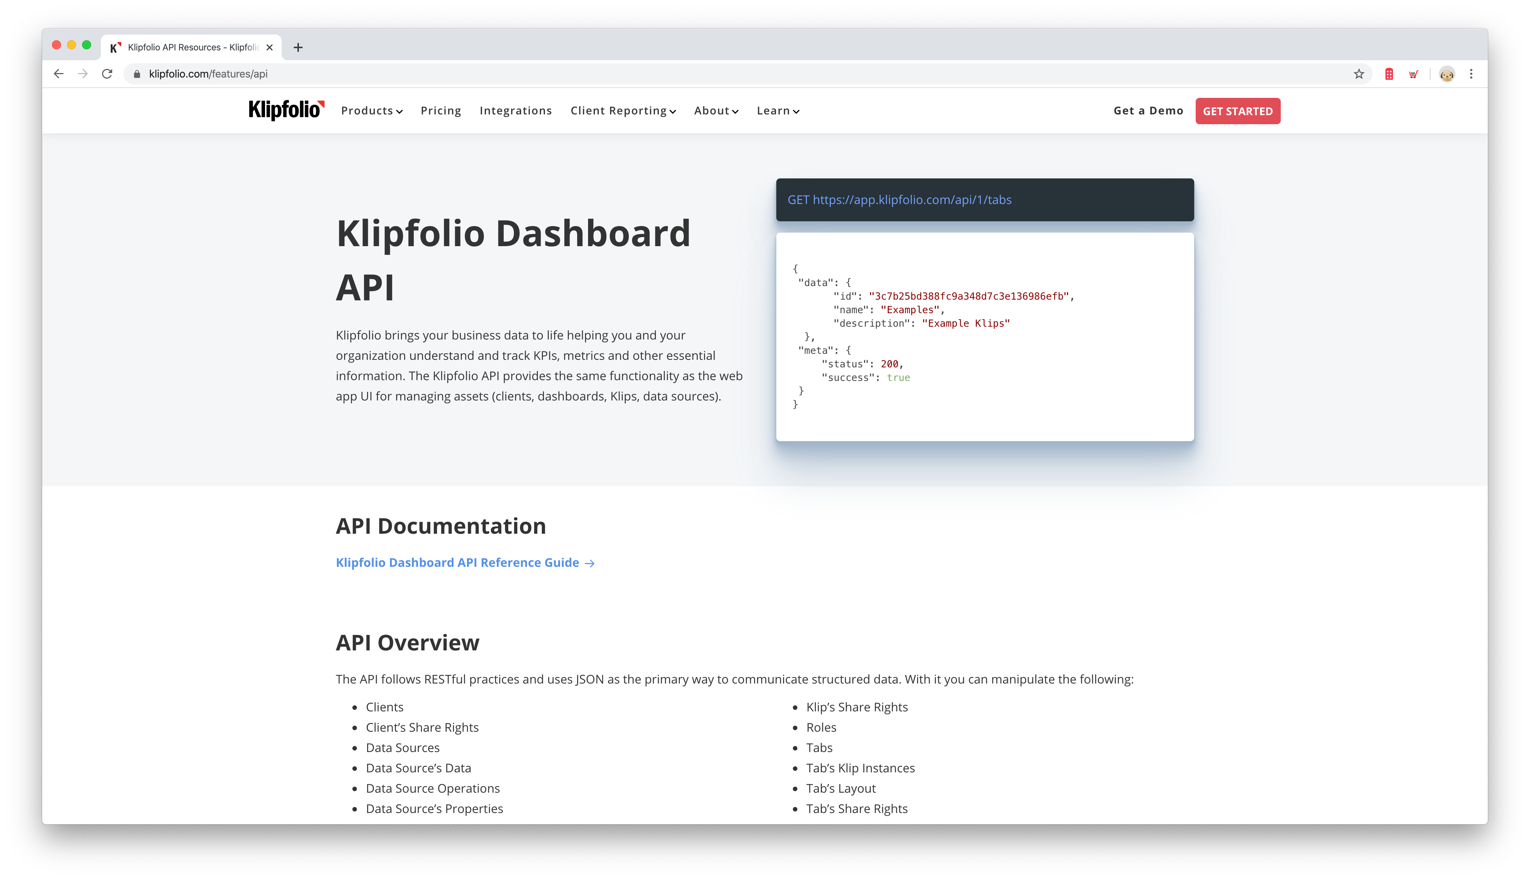The height and width of the screenshot is (880, 1530).
Task: Click the Tab's Share Rights list item
Action: click(x=856, y=809)
